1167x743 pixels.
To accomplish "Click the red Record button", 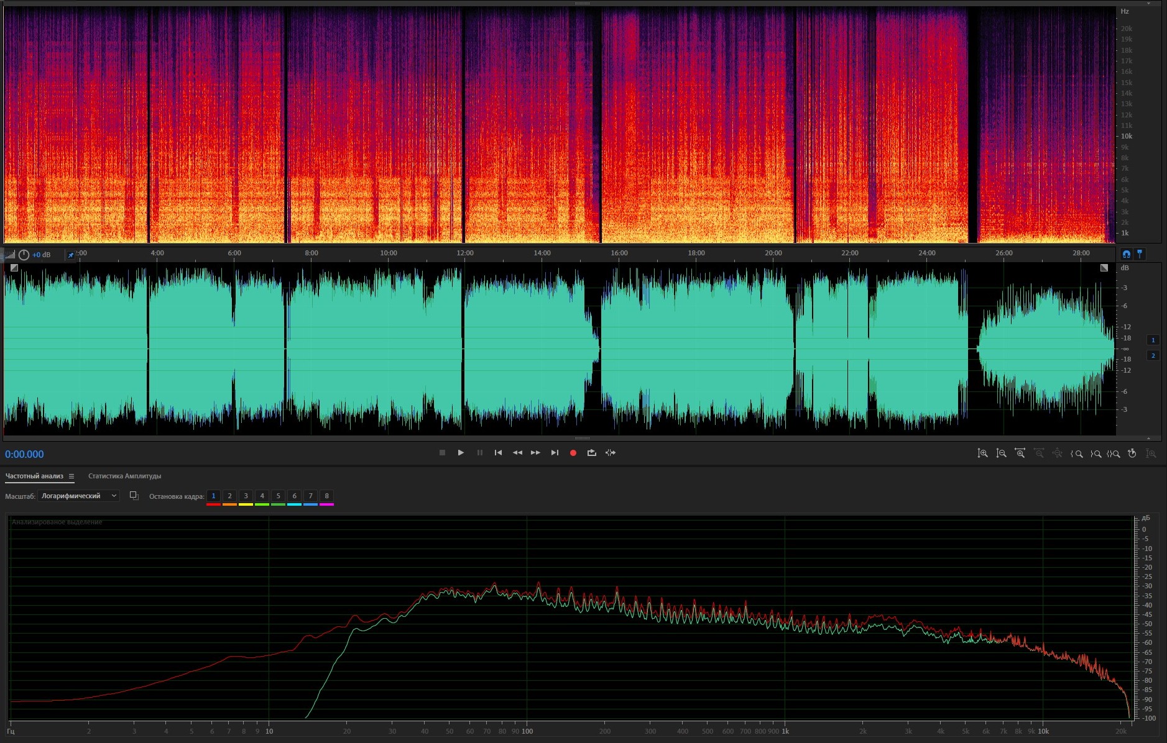I will 573,453.
